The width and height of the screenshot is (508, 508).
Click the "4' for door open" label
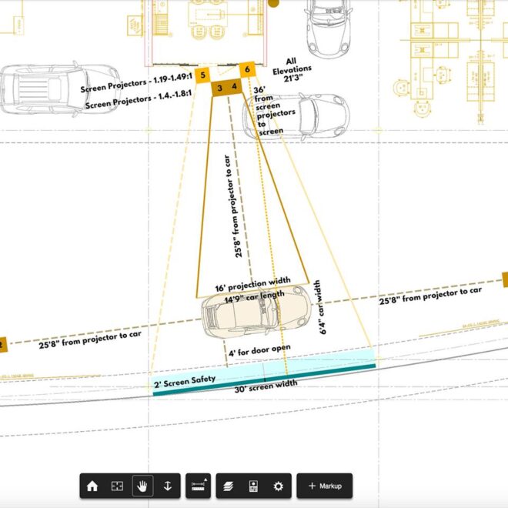pyautogui.click(x=259, y=350)
